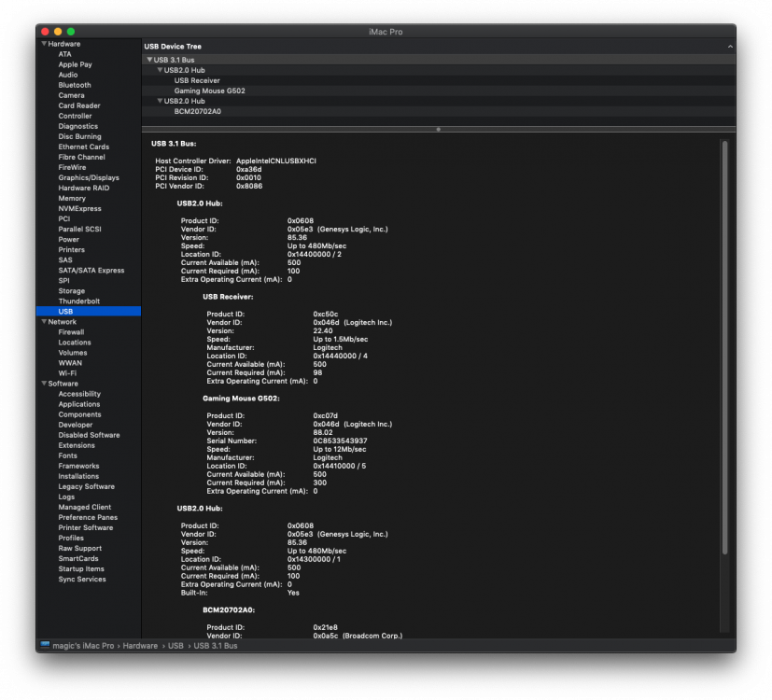Open the Graphics/Displays category

tap(89, 177)
